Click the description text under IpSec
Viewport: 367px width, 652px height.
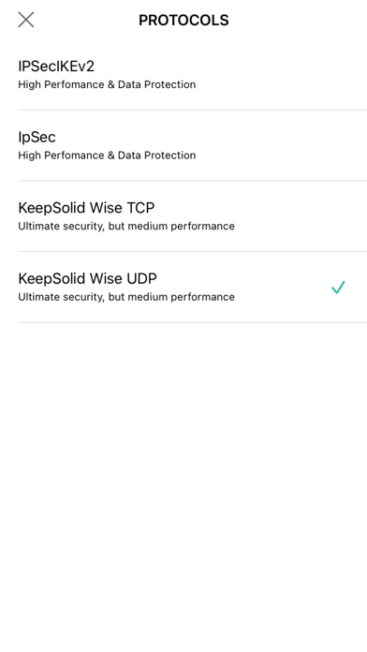pyautogui.click(x=107, y=156)
